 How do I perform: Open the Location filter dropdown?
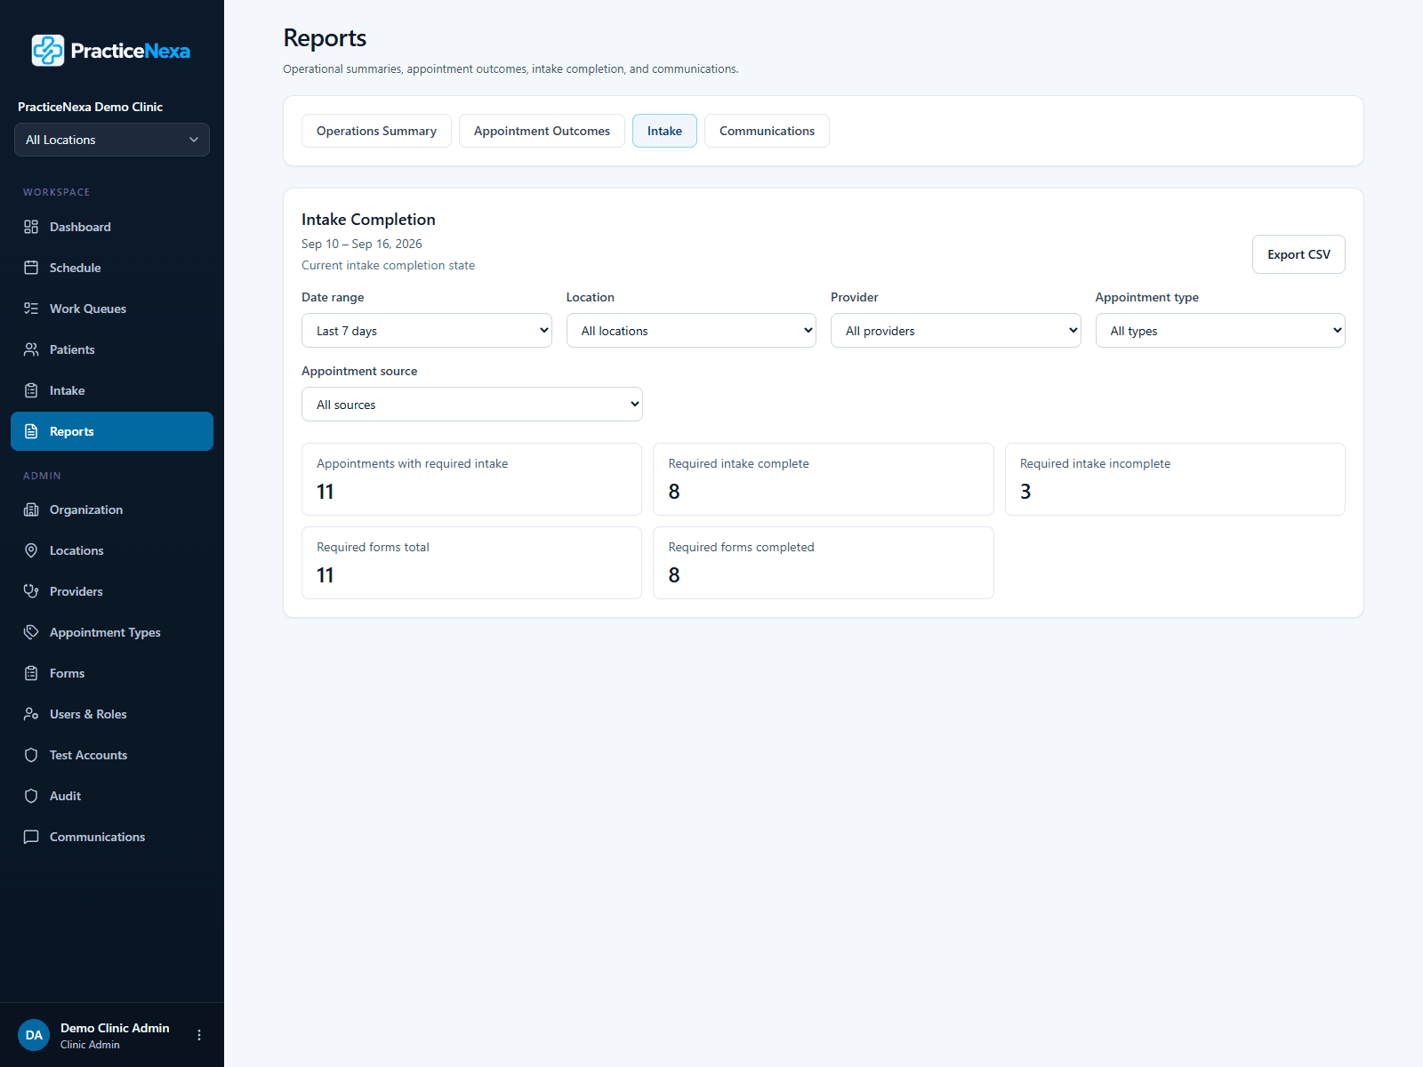pos(691,331)
